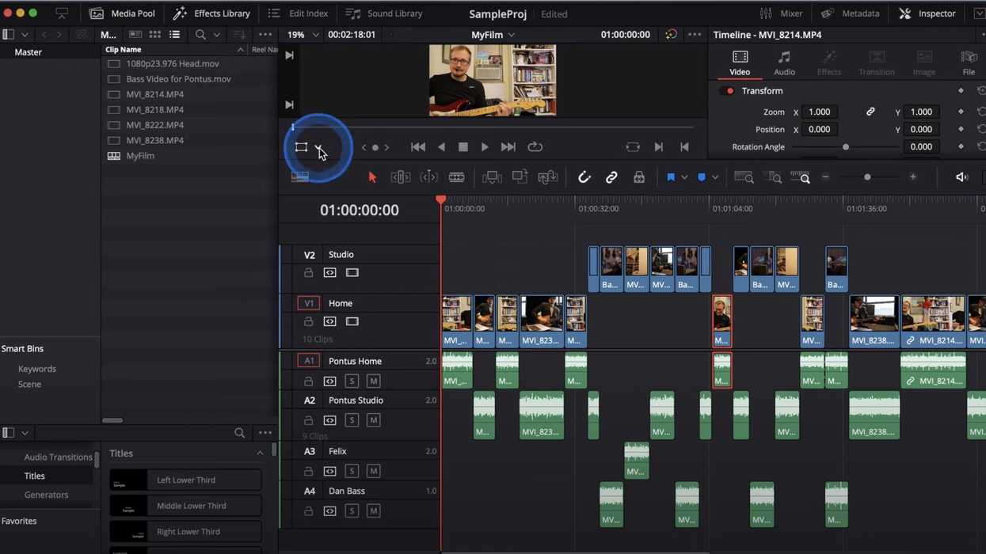Viewport: 986px width, 554px height.
Task: Open the Inspector Audio tab
Action: [x=784, y=63]
